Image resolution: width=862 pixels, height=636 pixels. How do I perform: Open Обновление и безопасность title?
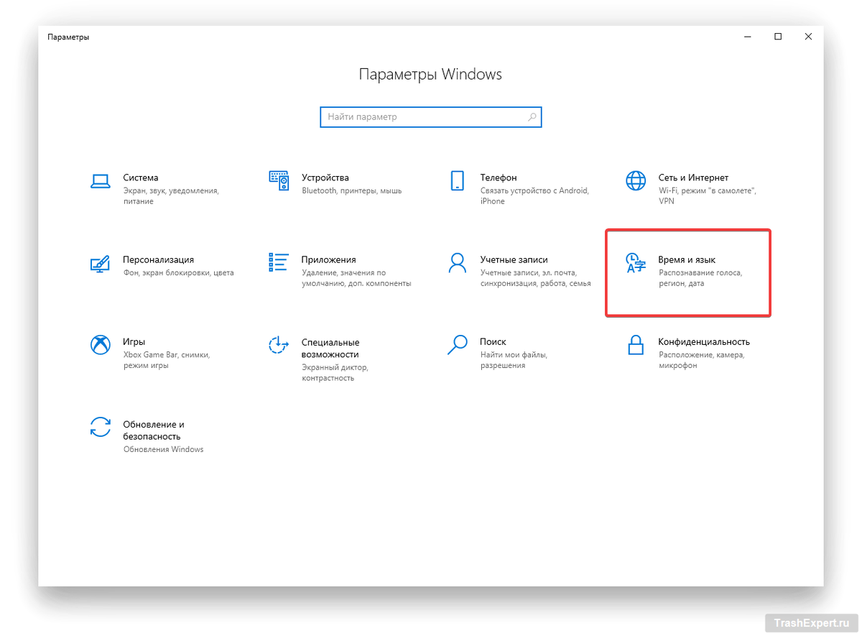[154, 430]
